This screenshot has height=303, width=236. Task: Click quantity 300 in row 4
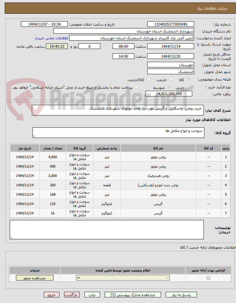[53, 185]
